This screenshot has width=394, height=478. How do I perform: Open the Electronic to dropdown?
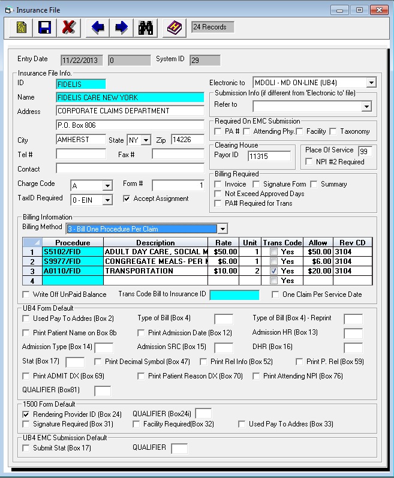point(371,83)
